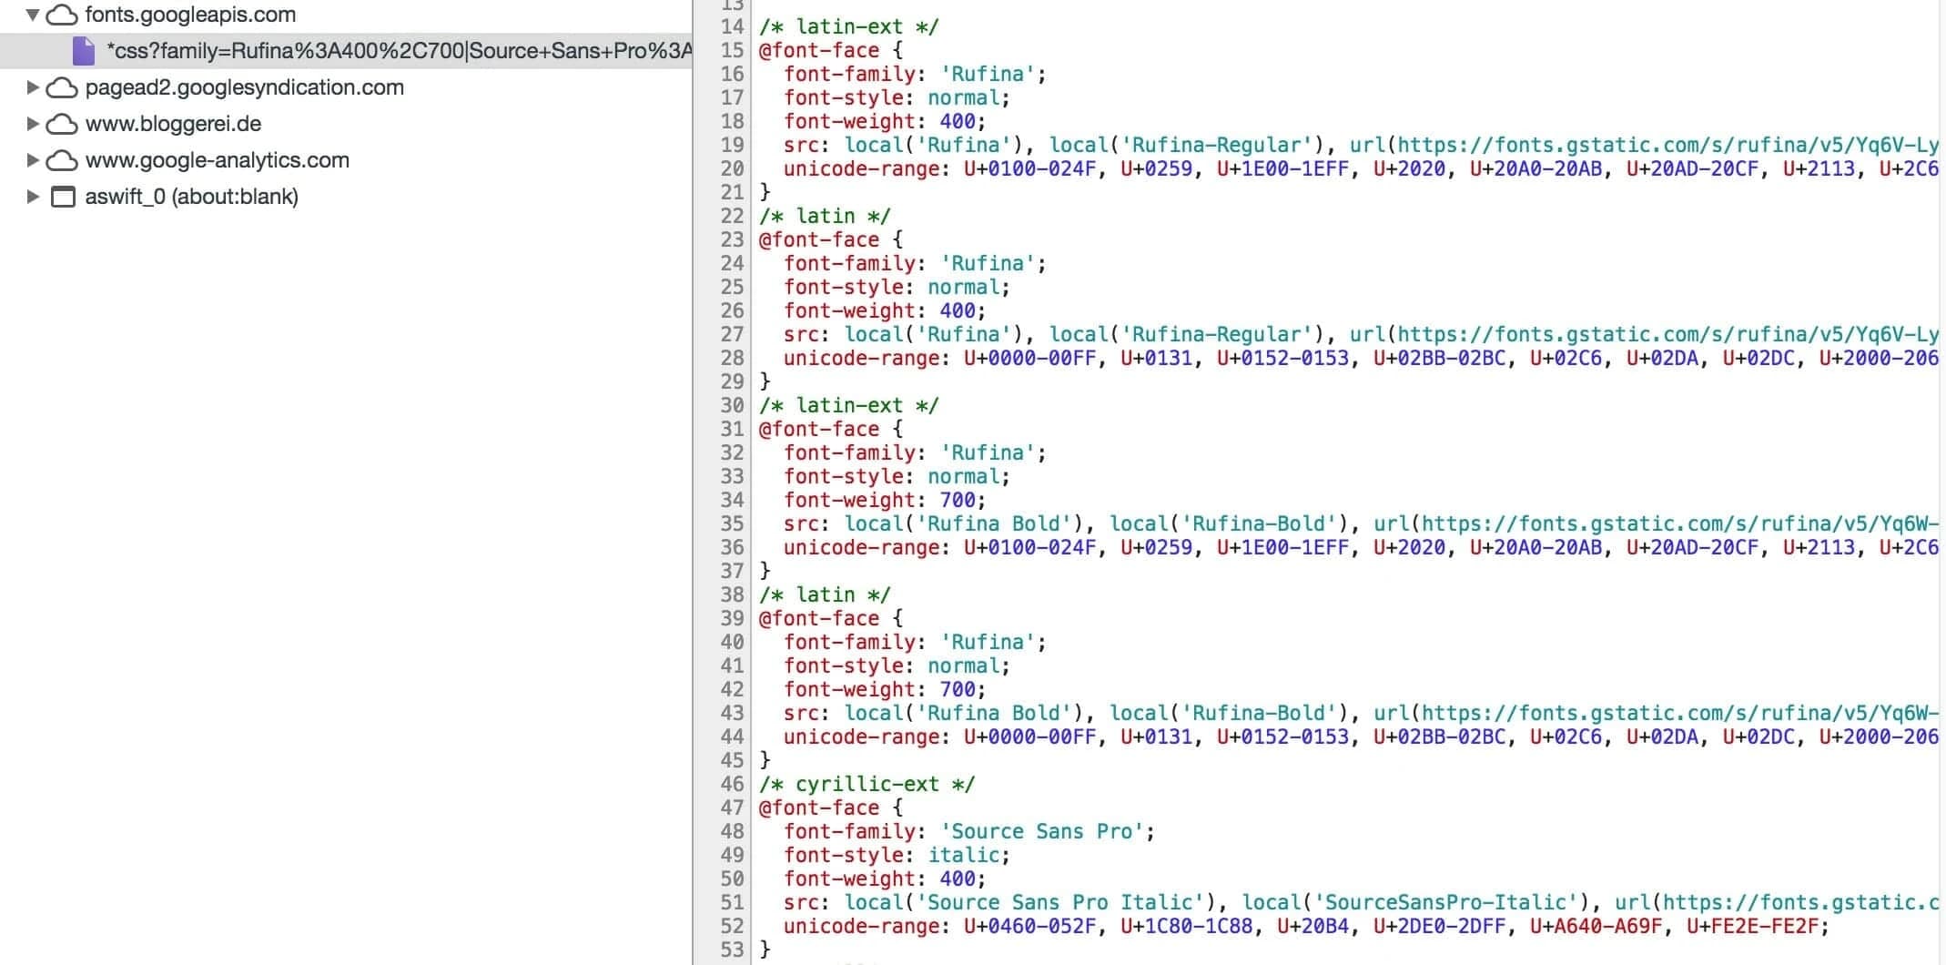
Task: Click the frame icon next to aswift_0
Action: pos(62,197)
